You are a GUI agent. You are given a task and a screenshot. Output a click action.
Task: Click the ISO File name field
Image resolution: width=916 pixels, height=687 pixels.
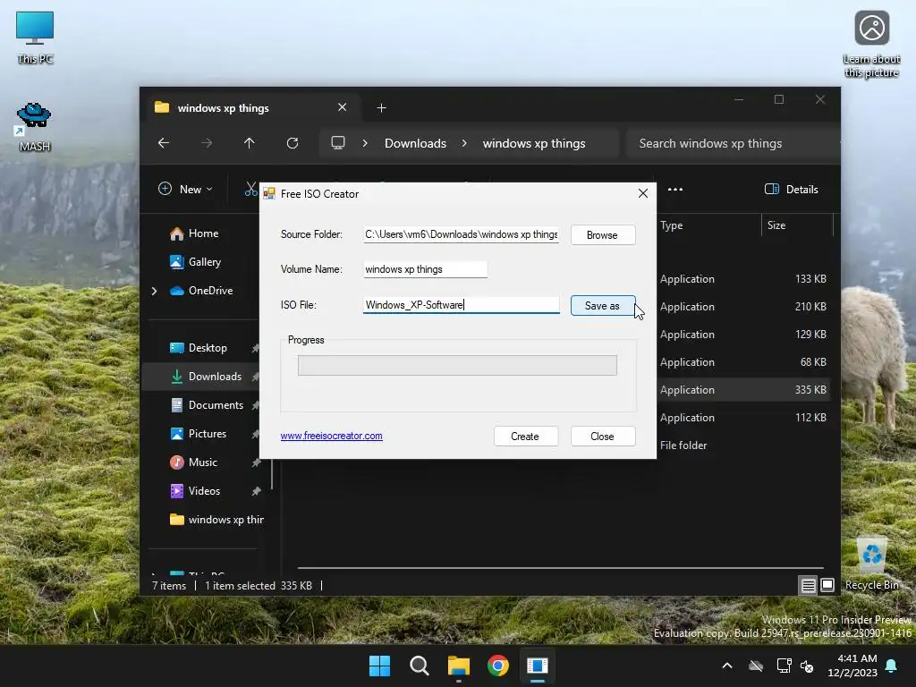pos(461,305)
